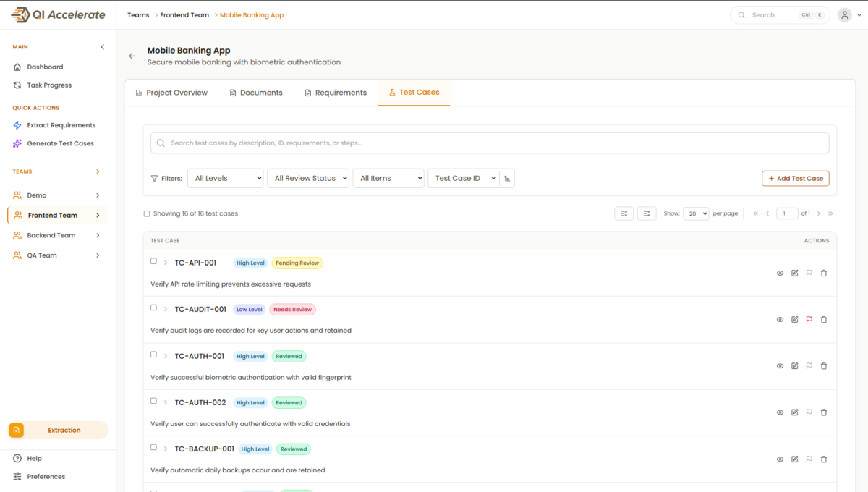
Task: Tick the checkbox for TC-AUTH-002
Action: [x=153, y=401]
